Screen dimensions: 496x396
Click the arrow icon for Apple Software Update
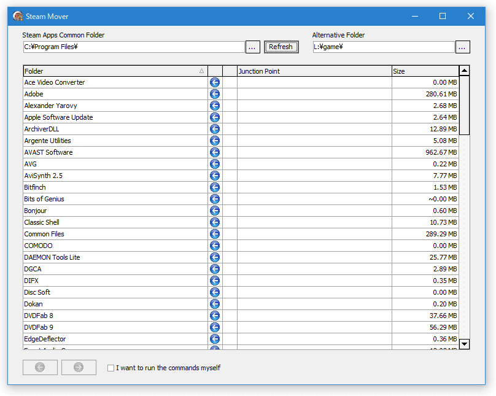(215, 117)
